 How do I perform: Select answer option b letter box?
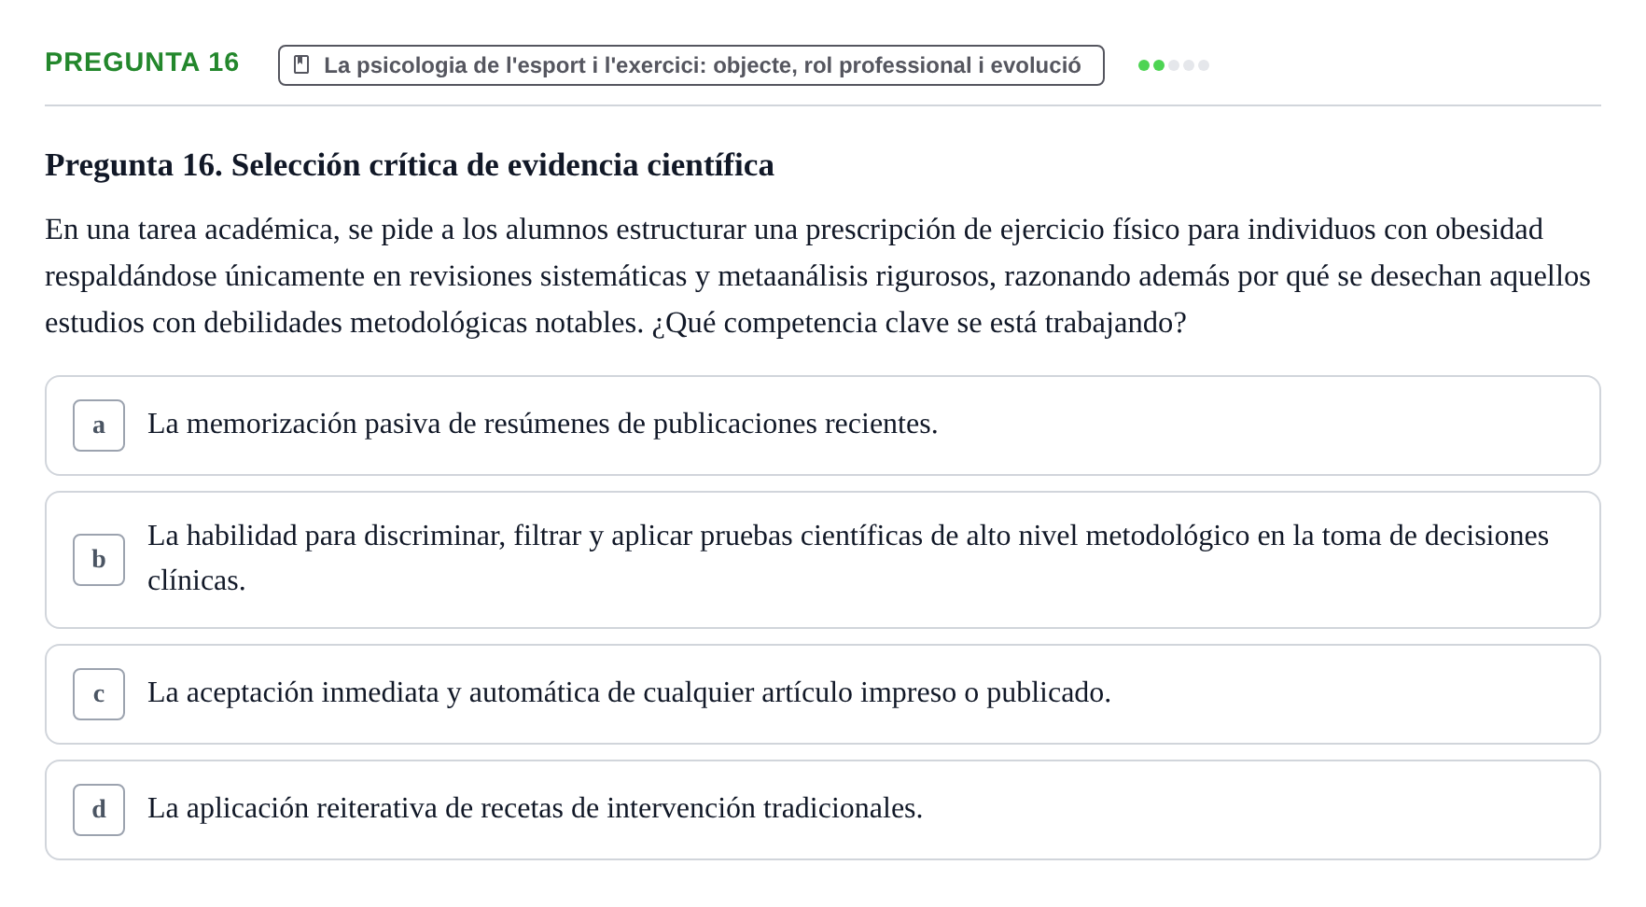(x=99, y=560)
